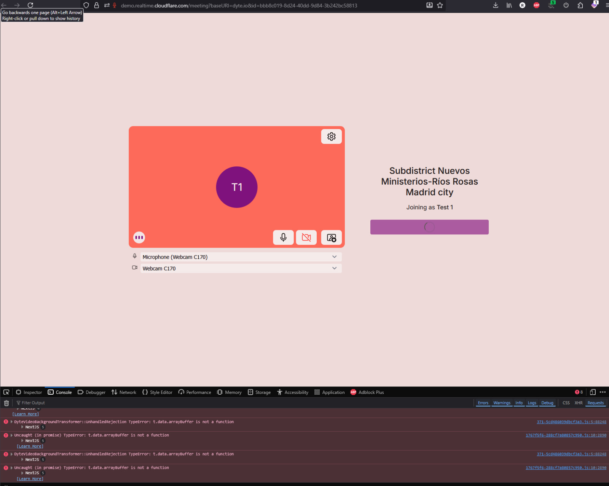Show site security info via the padlock
This screenshot has height=486, width=609.
(x=97, y=5)
